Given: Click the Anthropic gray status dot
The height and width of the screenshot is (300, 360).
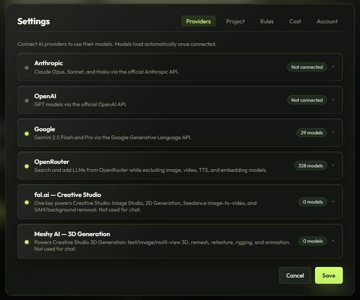Looking at the screenshot, I should coord(26,68).
